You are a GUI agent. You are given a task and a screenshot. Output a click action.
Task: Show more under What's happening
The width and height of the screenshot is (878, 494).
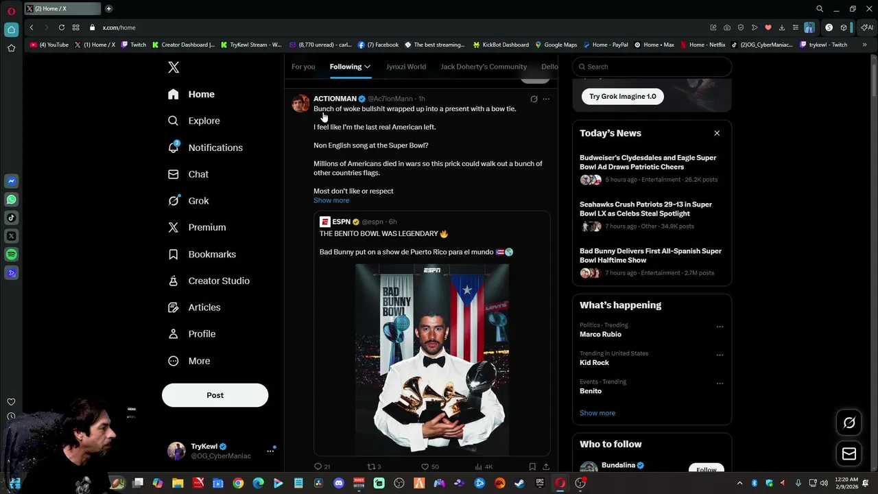(x=597, y=413)
